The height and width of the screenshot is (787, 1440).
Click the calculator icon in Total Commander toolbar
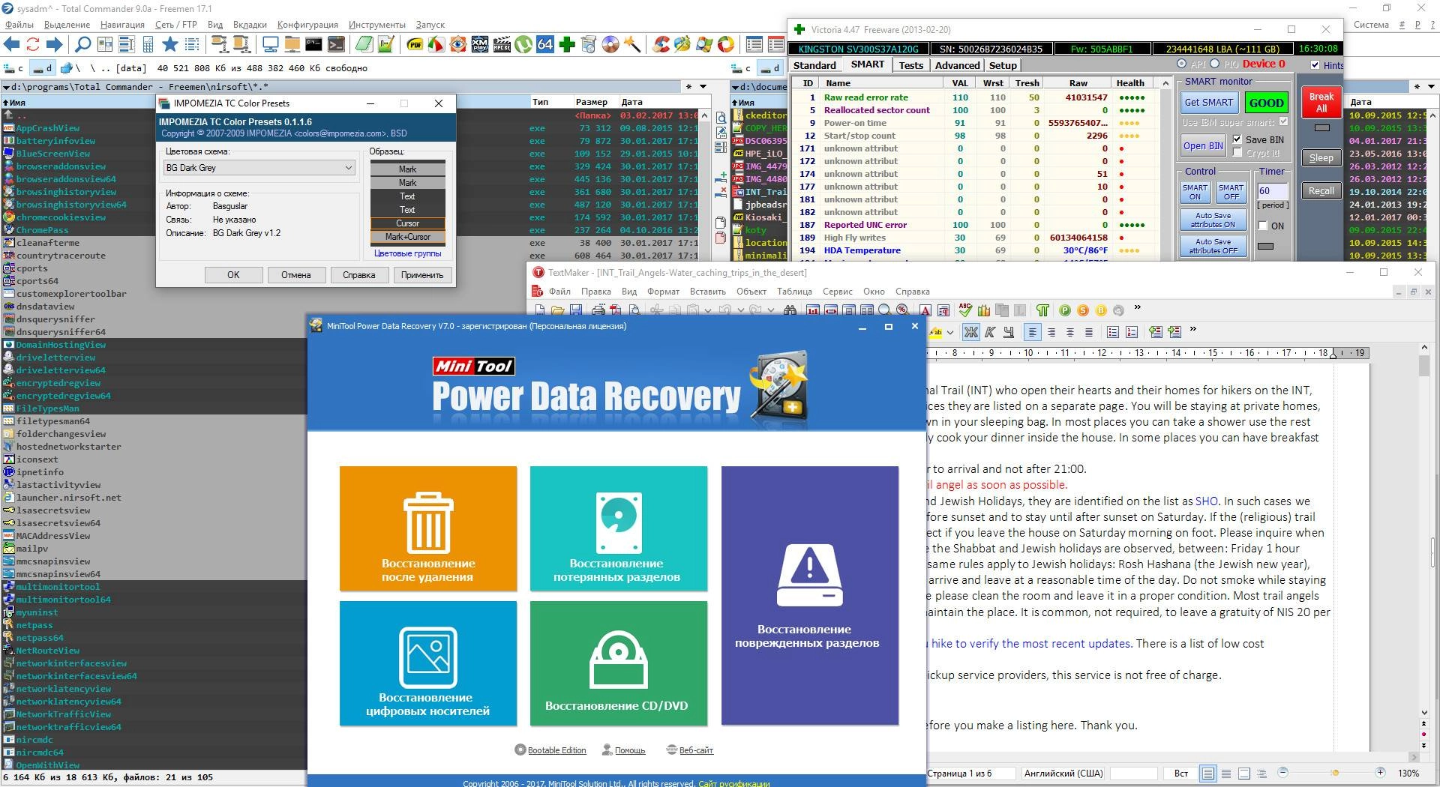[148, 44]
